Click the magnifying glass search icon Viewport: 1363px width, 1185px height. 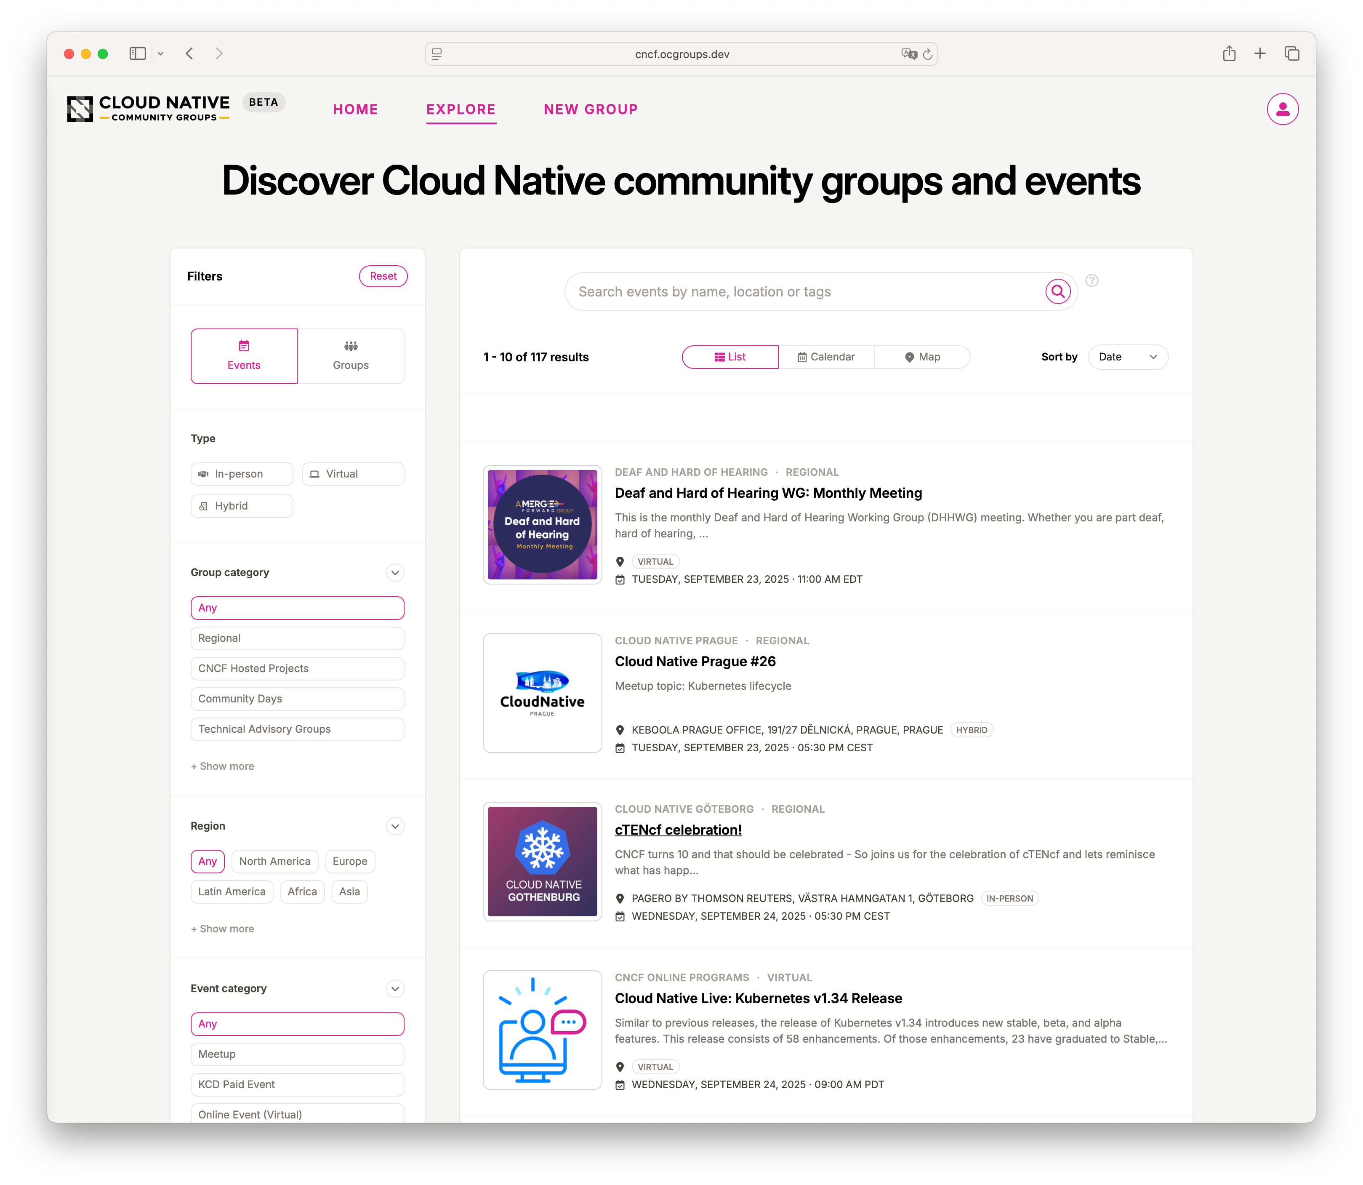tap(1058, 291)
